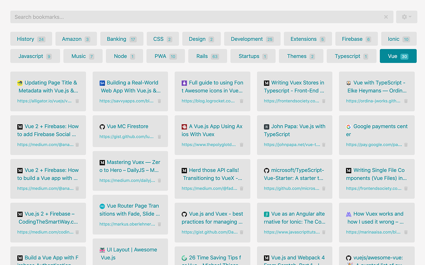Open 'Updating Page Title & Metadata with Vue.js' link
This screenshot has height=265, width=425.
48,87
